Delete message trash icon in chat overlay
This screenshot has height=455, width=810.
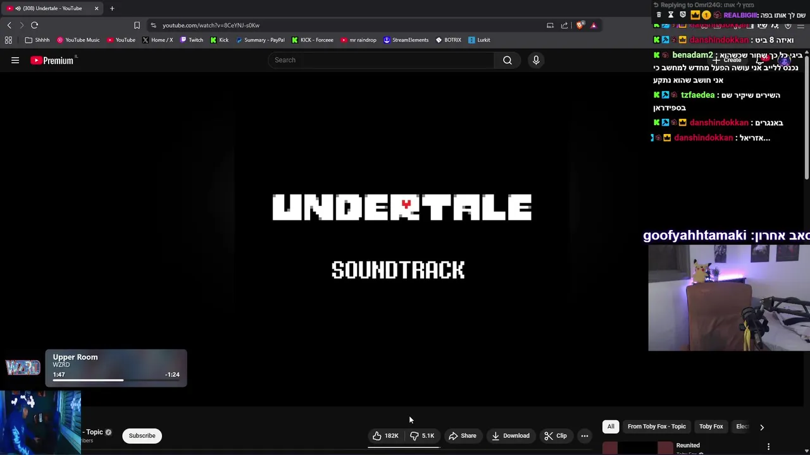pyautogui.click(x=659, y=15)
